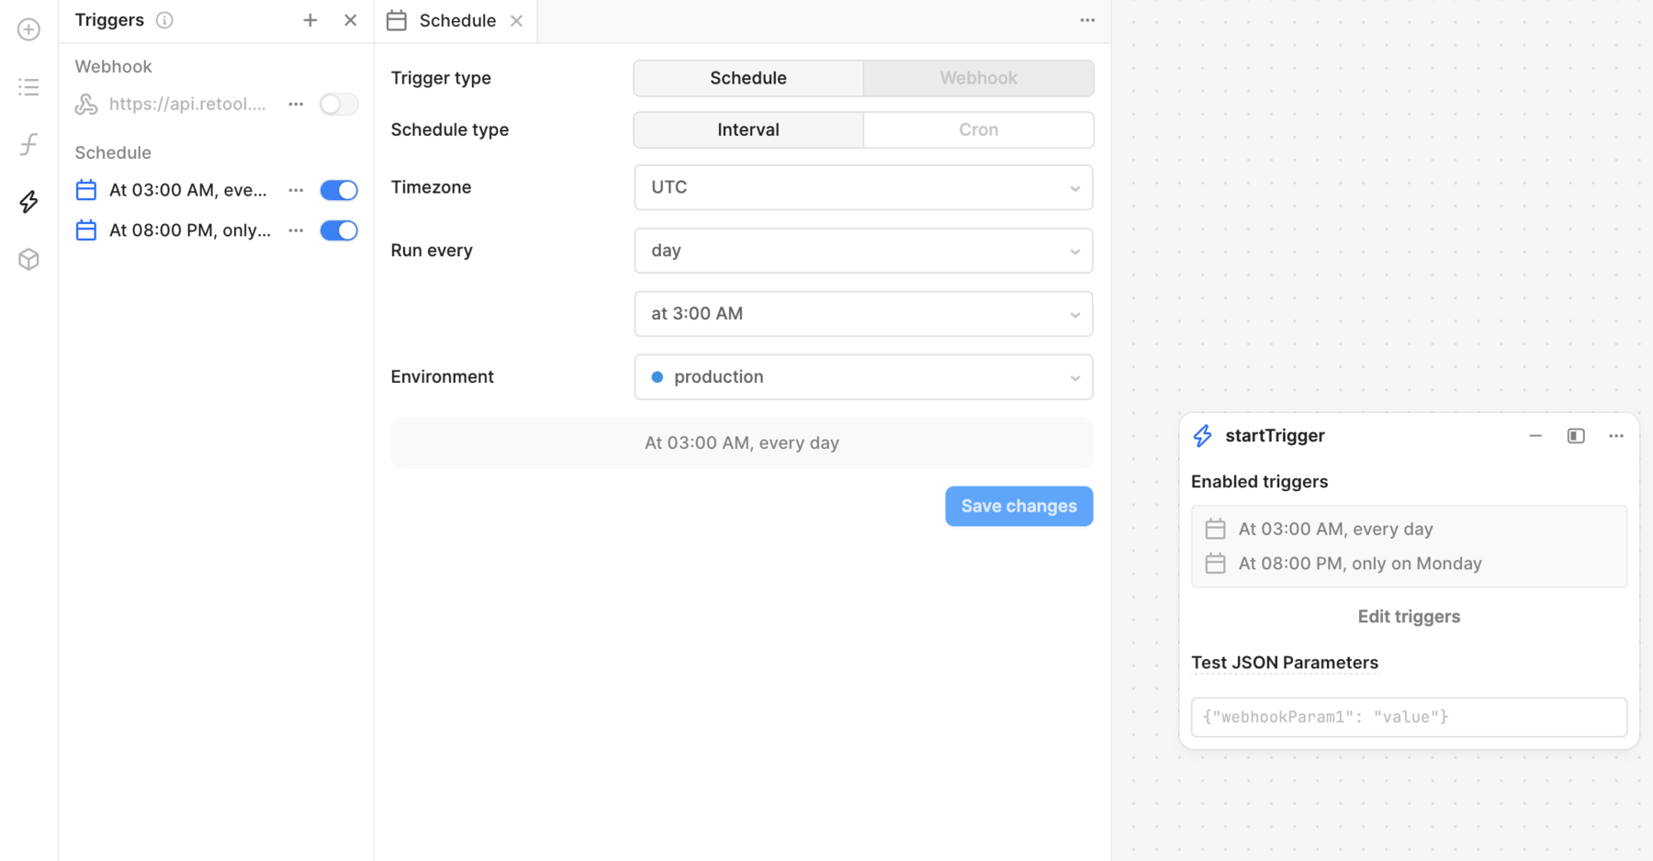
Task: Disable the 08:00 PM schedule toggle
Action: (338, 230)
